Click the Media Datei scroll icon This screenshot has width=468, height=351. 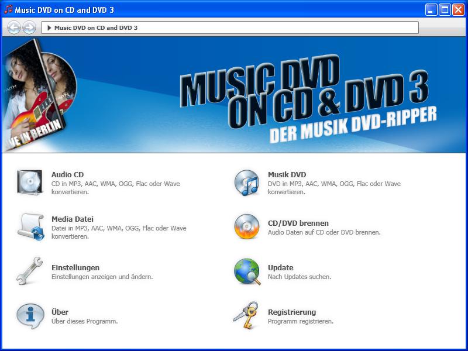click(x=29, y=227)
